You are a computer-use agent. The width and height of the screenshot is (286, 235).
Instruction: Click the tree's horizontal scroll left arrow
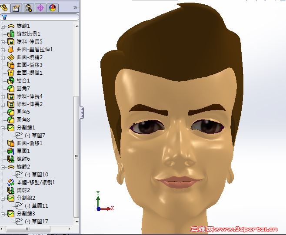pos(2,229)
